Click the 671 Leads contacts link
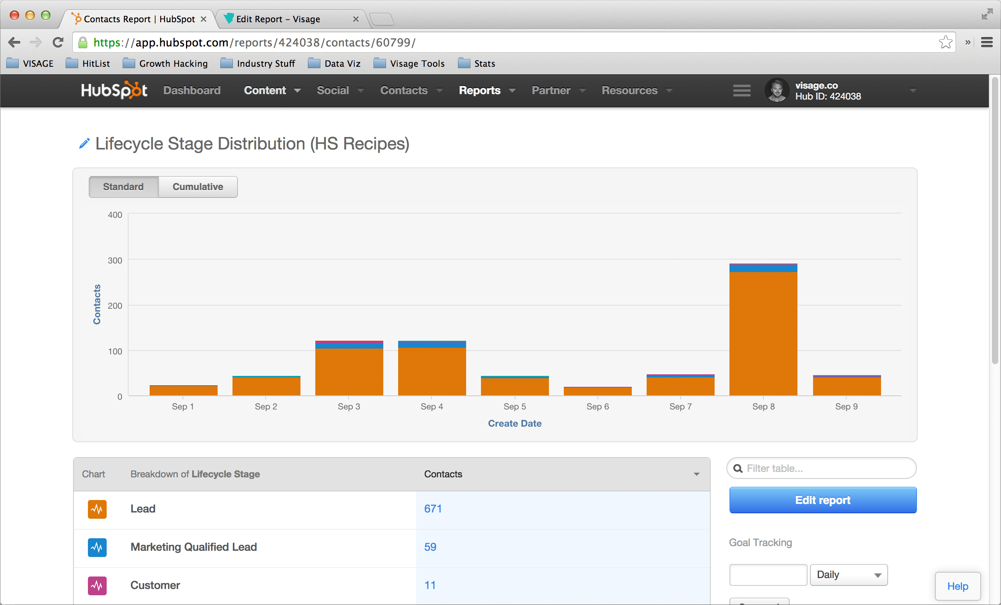Image resolution: width=1001 pixels, height=605 pixels. (x=433, y=509)
